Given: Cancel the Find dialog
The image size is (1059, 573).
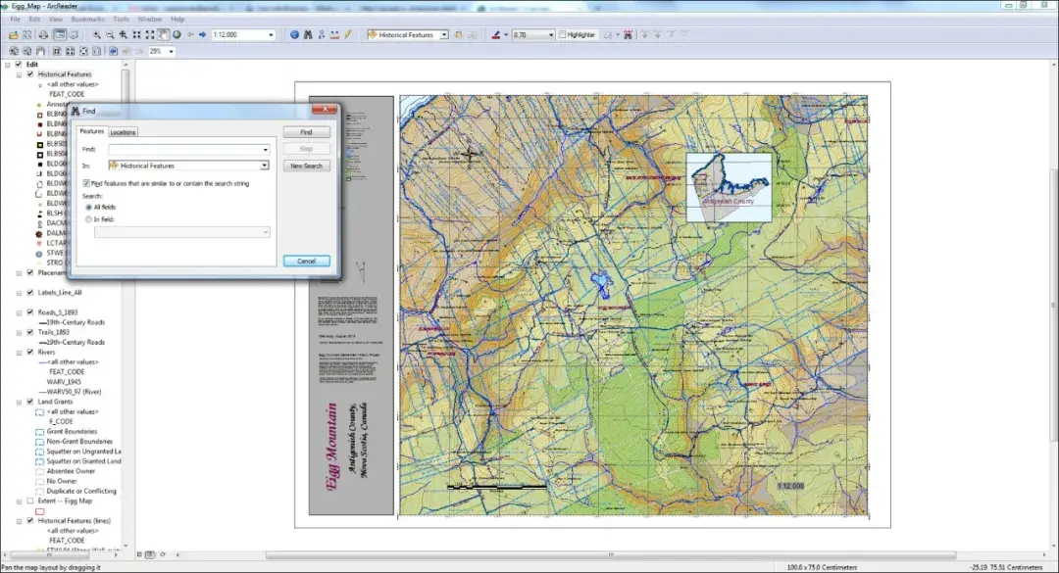Looking at the screenshot, I should click(305, 261).
